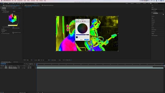Select the Pan Behind anchor tool
Viewport: 165px width, 93px height.
pos(10,3)
